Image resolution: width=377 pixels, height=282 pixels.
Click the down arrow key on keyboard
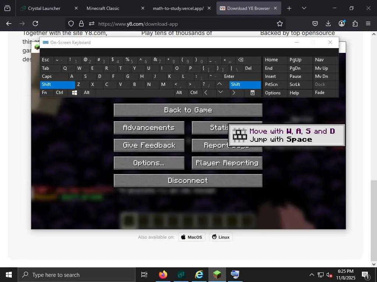(221, 93)
